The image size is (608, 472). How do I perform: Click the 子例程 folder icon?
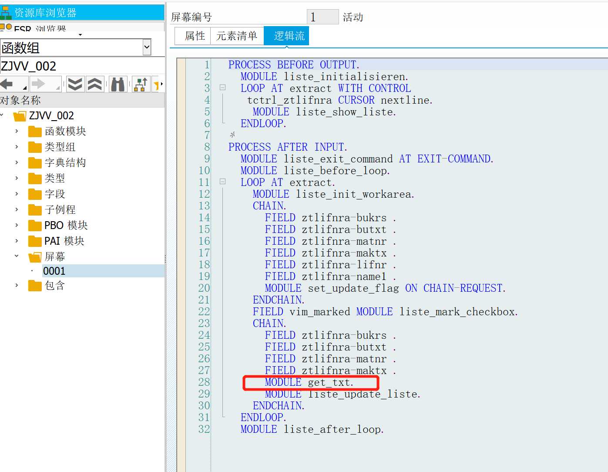(35, 210)
